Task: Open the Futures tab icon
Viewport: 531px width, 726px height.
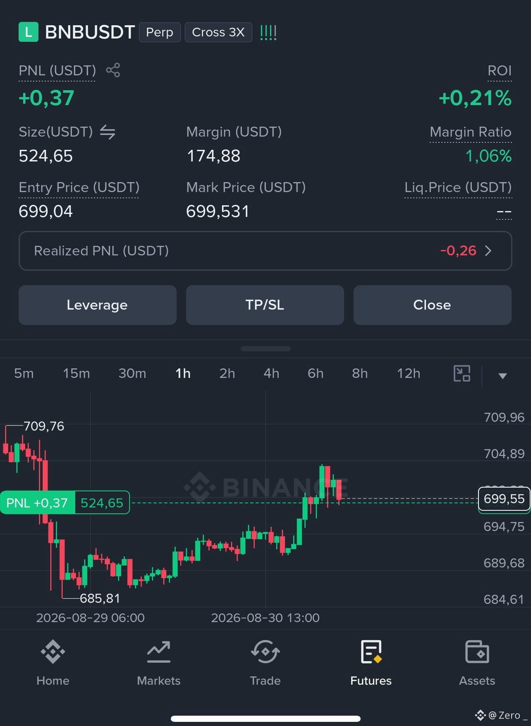Action: click(371, 652)
